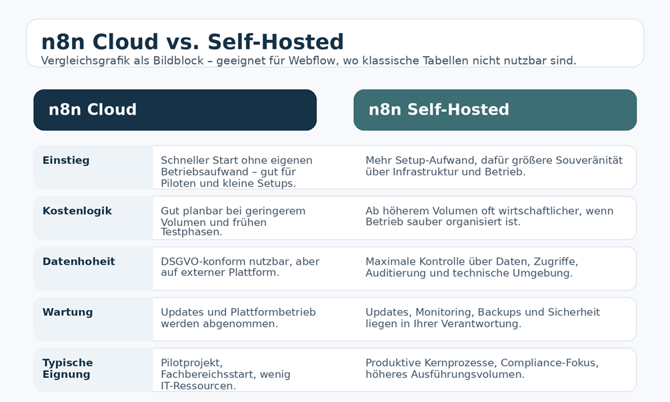The width and height of the screenshot is (670, 402).
Task: Select the Typische Eignung row label
Action: pyautogui.click(x=67, y=368)
